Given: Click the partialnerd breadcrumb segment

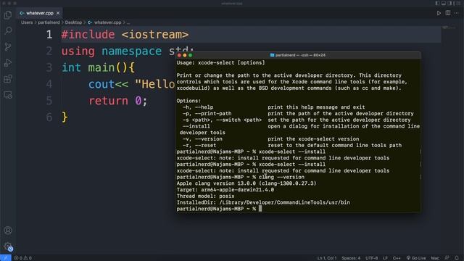Looking at the screenshot, I should 49,22.
